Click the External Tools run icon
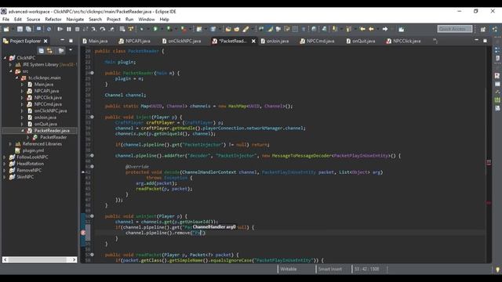 184,29
